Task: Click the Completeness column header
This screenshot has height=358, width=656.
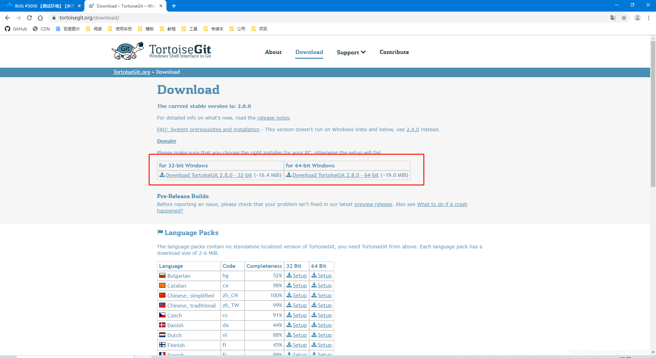Action: click(264, 266)
